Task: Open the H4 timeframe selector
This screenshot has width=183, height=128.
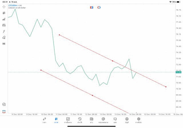Action: 4,44
